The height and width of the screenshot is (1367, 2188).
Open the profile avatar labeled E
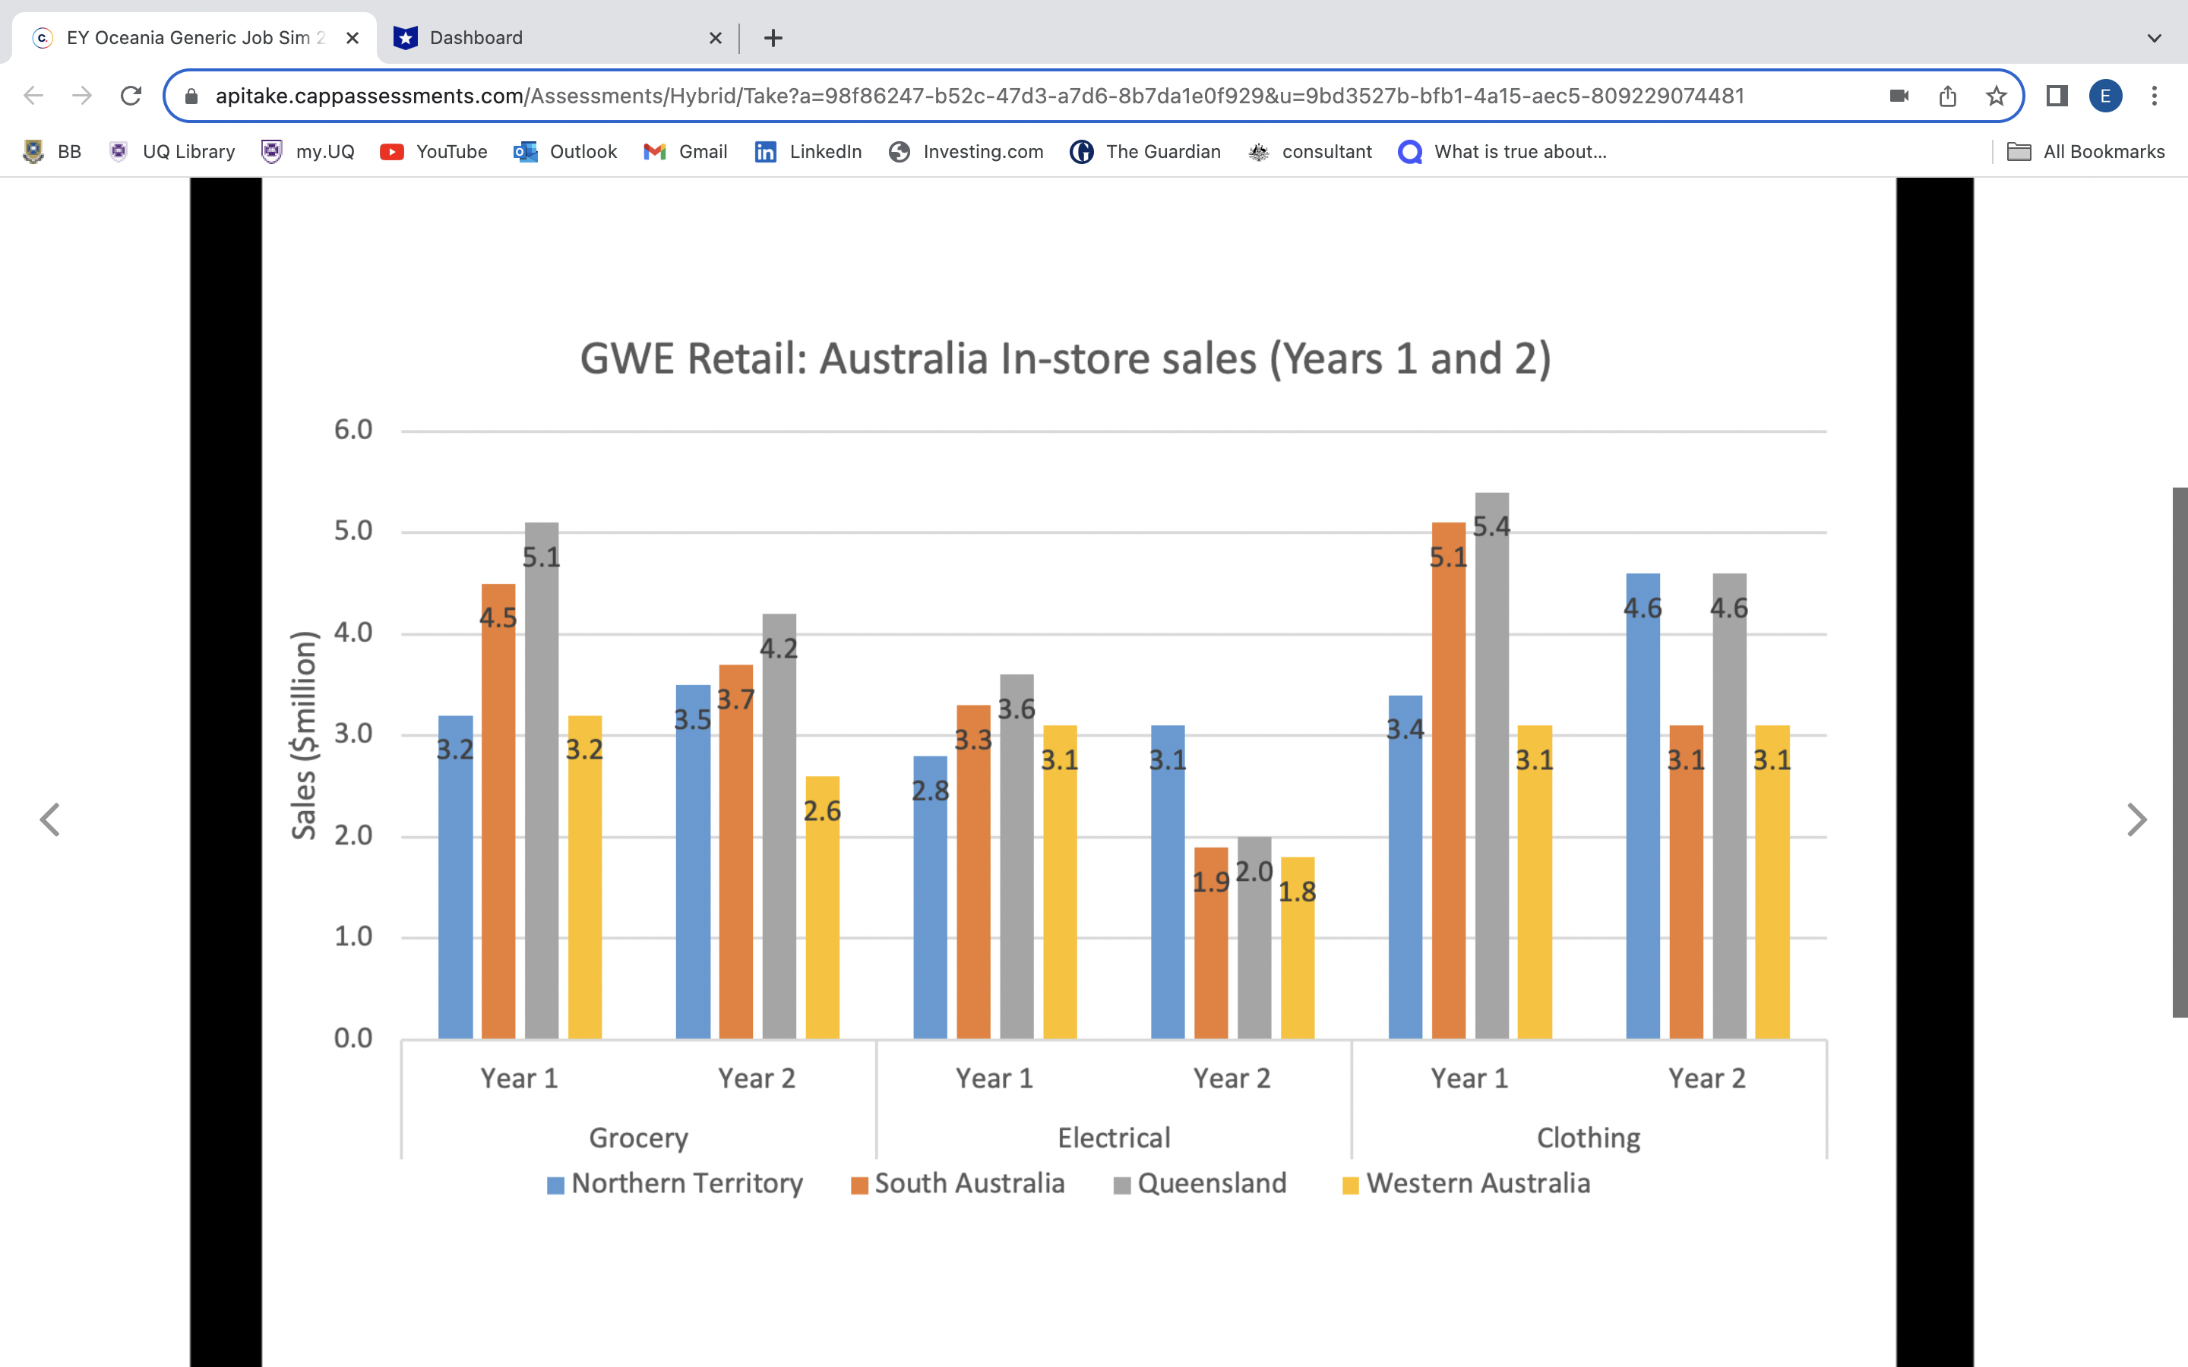point(2106,96)
